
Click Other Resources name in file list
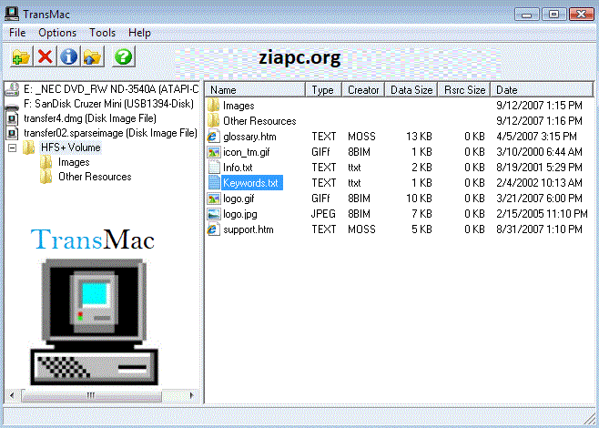[x=259, y=121]
